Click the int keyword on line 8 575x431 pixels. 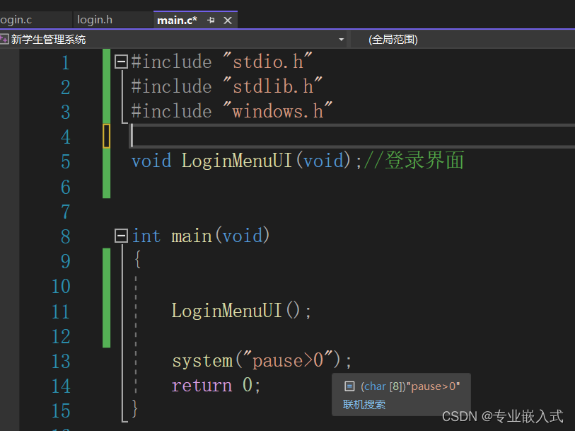(146, 236)
